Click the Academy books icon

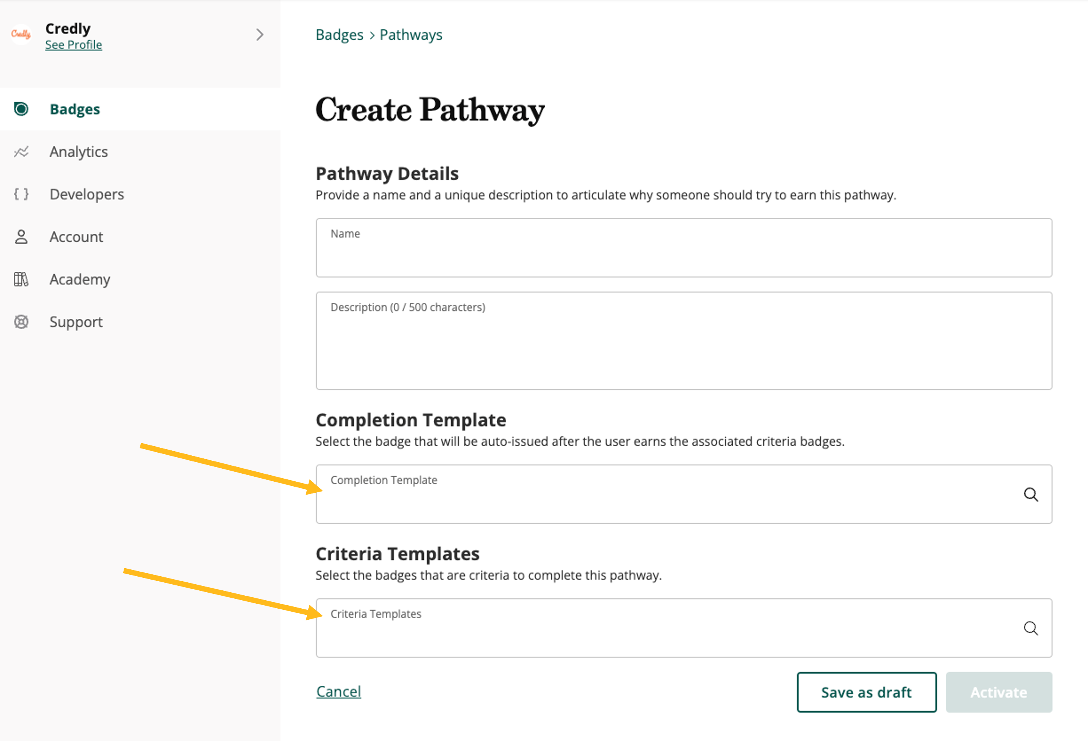pos(21,279)
